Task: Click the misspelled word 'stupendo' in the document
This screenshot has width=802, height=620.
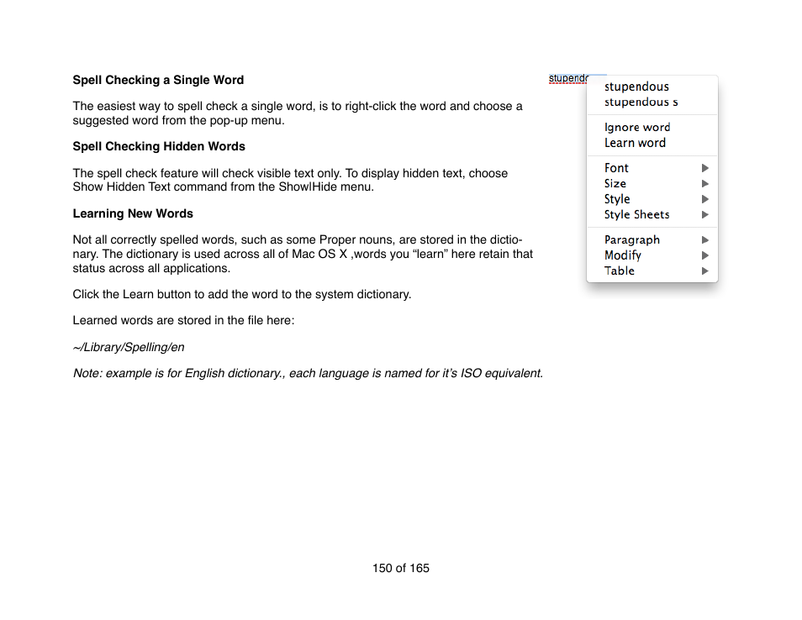Action: (x=568, y=78)
